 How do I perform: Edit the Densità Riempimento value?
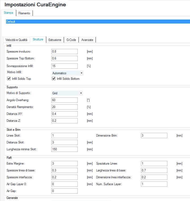coord(65,107)
